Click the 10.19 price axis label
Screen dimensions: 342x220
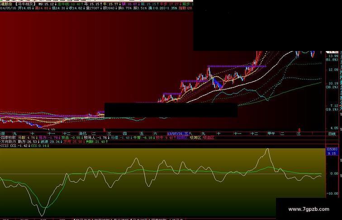[333, 84]
